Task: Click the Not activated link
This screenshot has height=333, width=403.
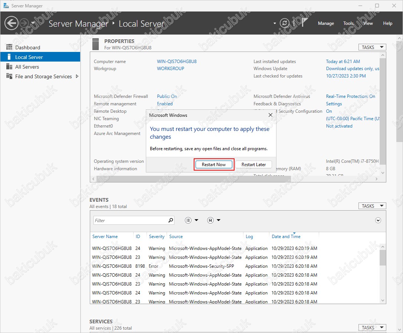Action: (x=339, y=126)
